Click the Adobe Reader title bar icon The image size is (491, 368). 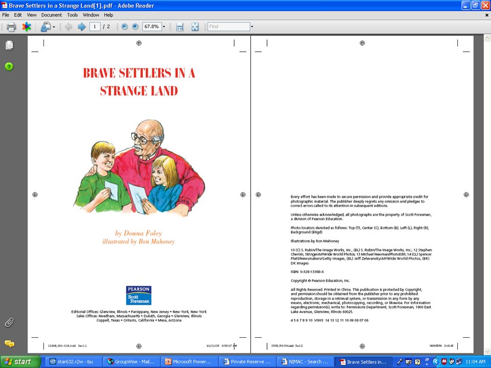(4, 5)
